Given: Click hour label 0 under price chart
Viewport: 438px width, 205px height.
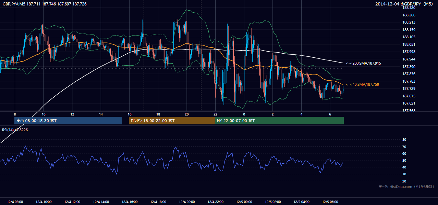Looking at the screenshot, I should [244, 114].
